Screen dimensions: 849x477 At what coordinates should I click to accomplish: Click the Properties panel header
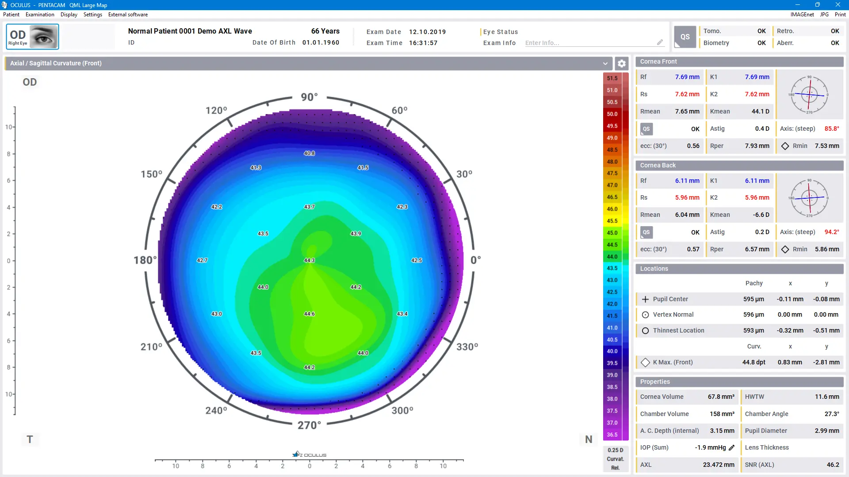pyautogui.click(x=739, y=382)
